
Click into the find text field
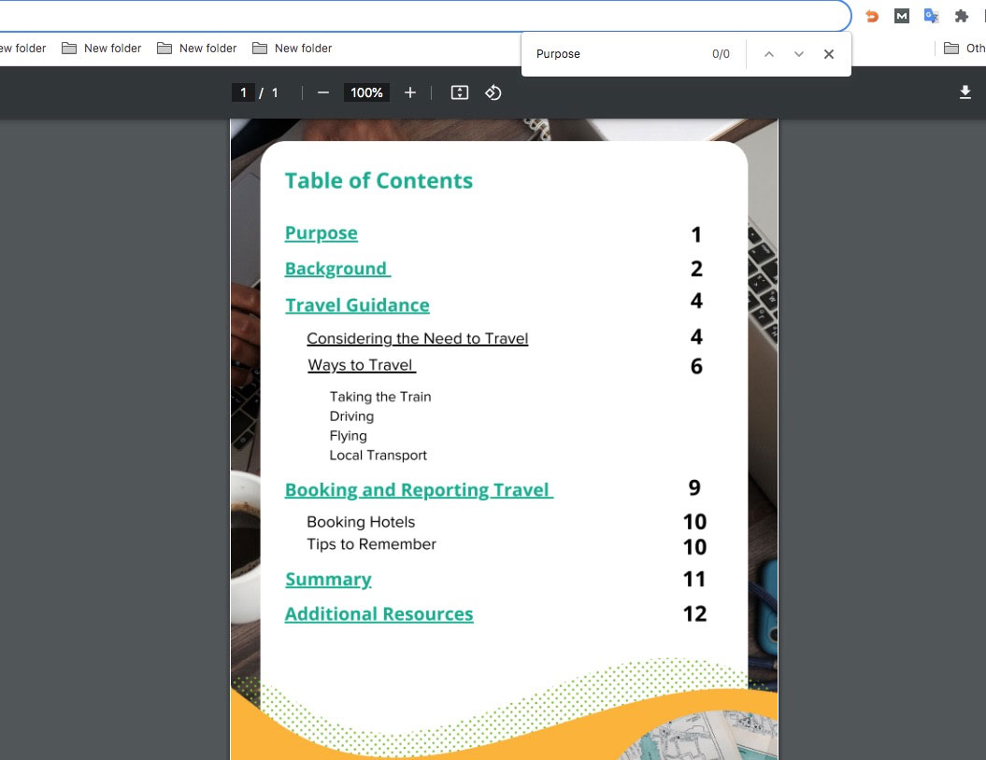(620, 54)
